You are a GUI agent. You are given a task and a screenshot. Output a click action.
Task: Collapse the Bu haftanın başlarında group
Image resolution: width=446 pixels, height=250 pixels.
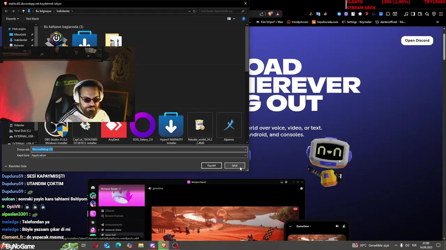point(41,27)
